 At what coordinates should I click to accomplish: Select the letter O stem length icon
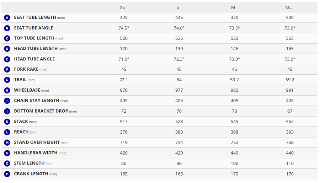click(7, 163)
